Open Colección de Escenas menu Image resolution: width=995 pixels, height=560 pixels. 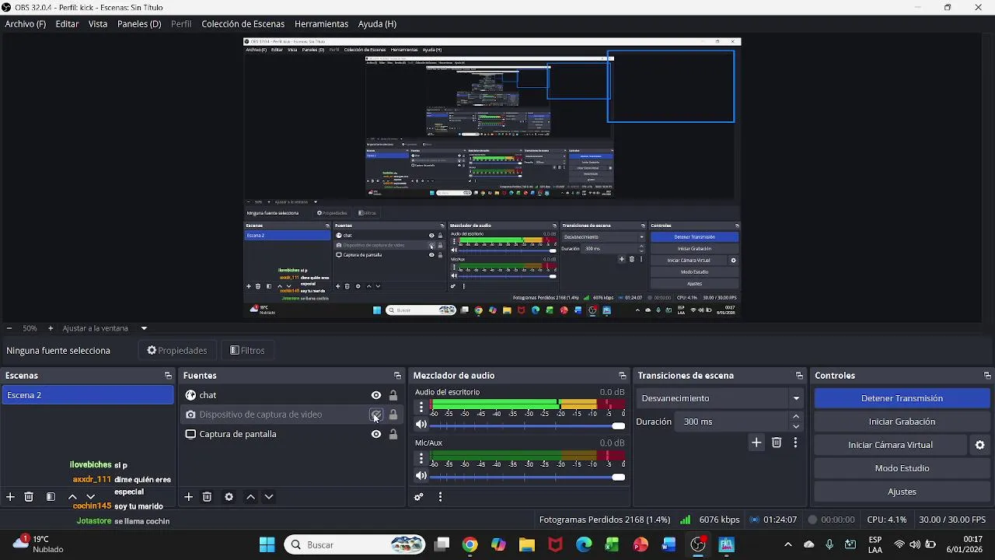click(243, 24)
